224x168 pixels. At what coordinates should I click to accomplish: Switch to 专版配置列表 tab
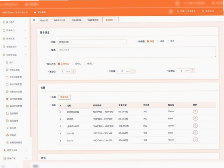point(93,20)
